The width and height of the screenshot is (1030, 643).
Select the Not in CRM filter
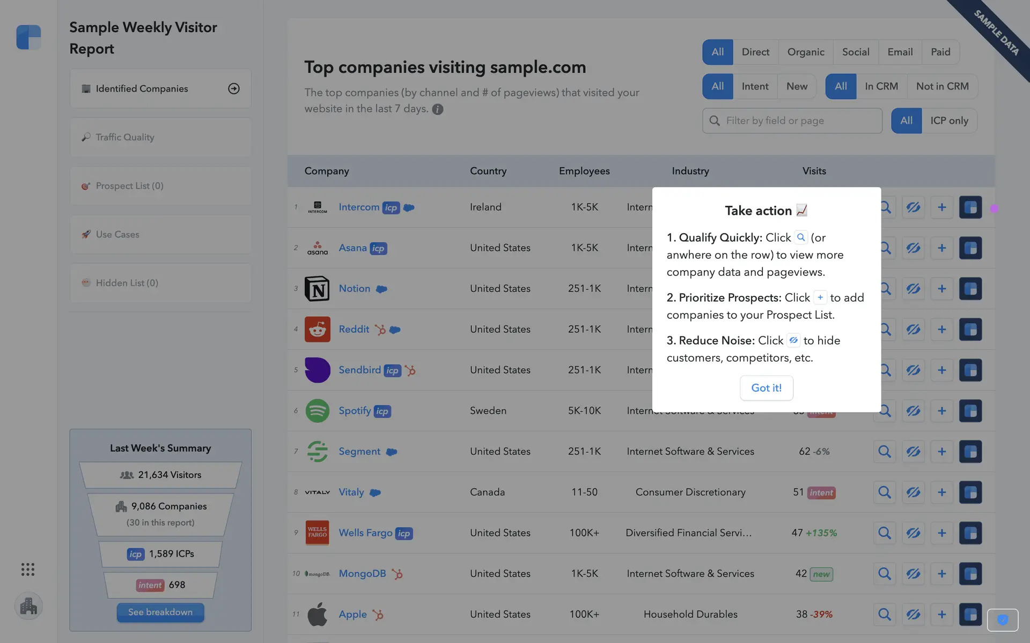[942, 86]
